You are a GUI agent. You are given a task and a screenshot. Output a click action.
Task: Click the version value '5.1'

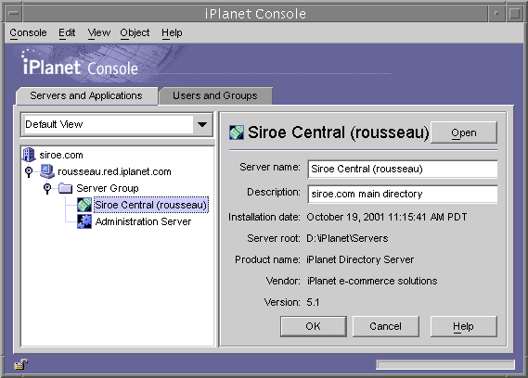313,302
